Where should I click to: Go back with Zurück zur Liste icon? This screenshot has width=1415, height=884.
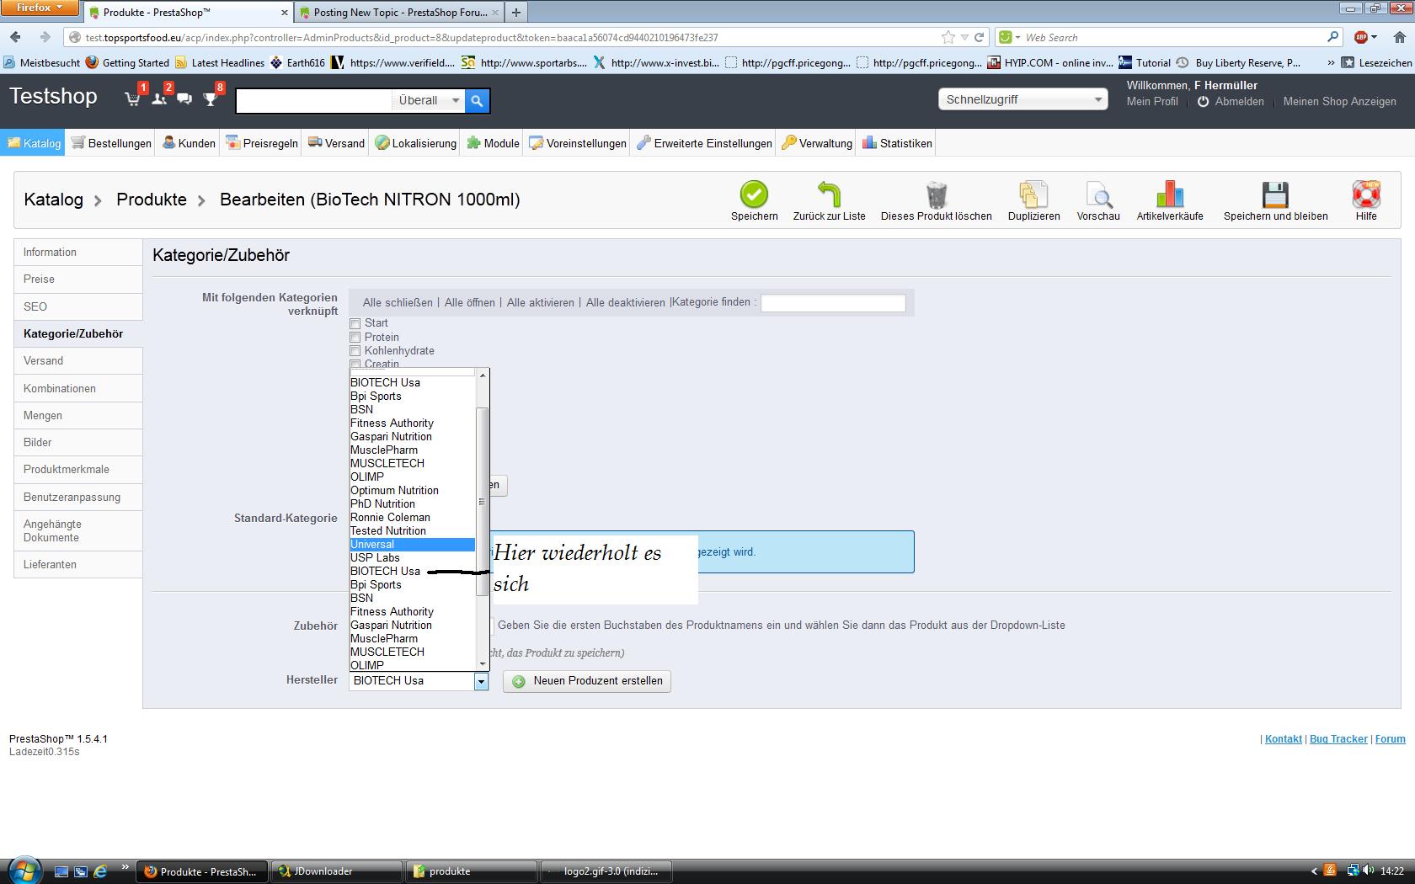click(x=829, y=194)
